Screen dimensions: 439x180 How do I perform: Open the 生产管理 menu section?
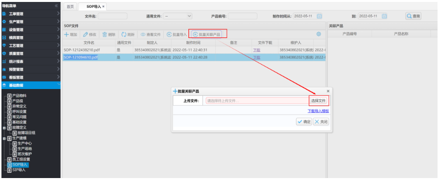30,21
